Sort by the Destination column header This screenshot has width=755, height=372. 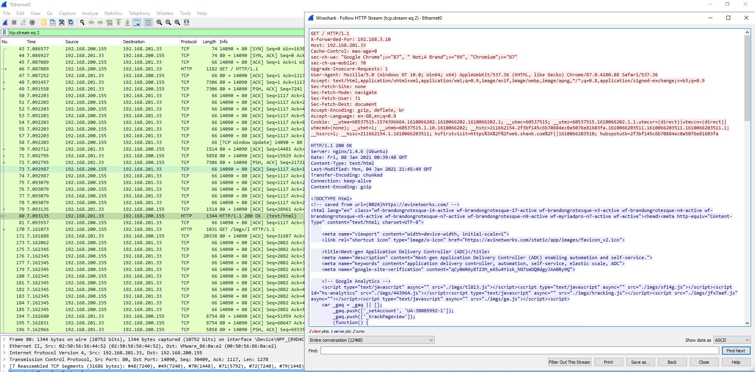coord(150,42)
